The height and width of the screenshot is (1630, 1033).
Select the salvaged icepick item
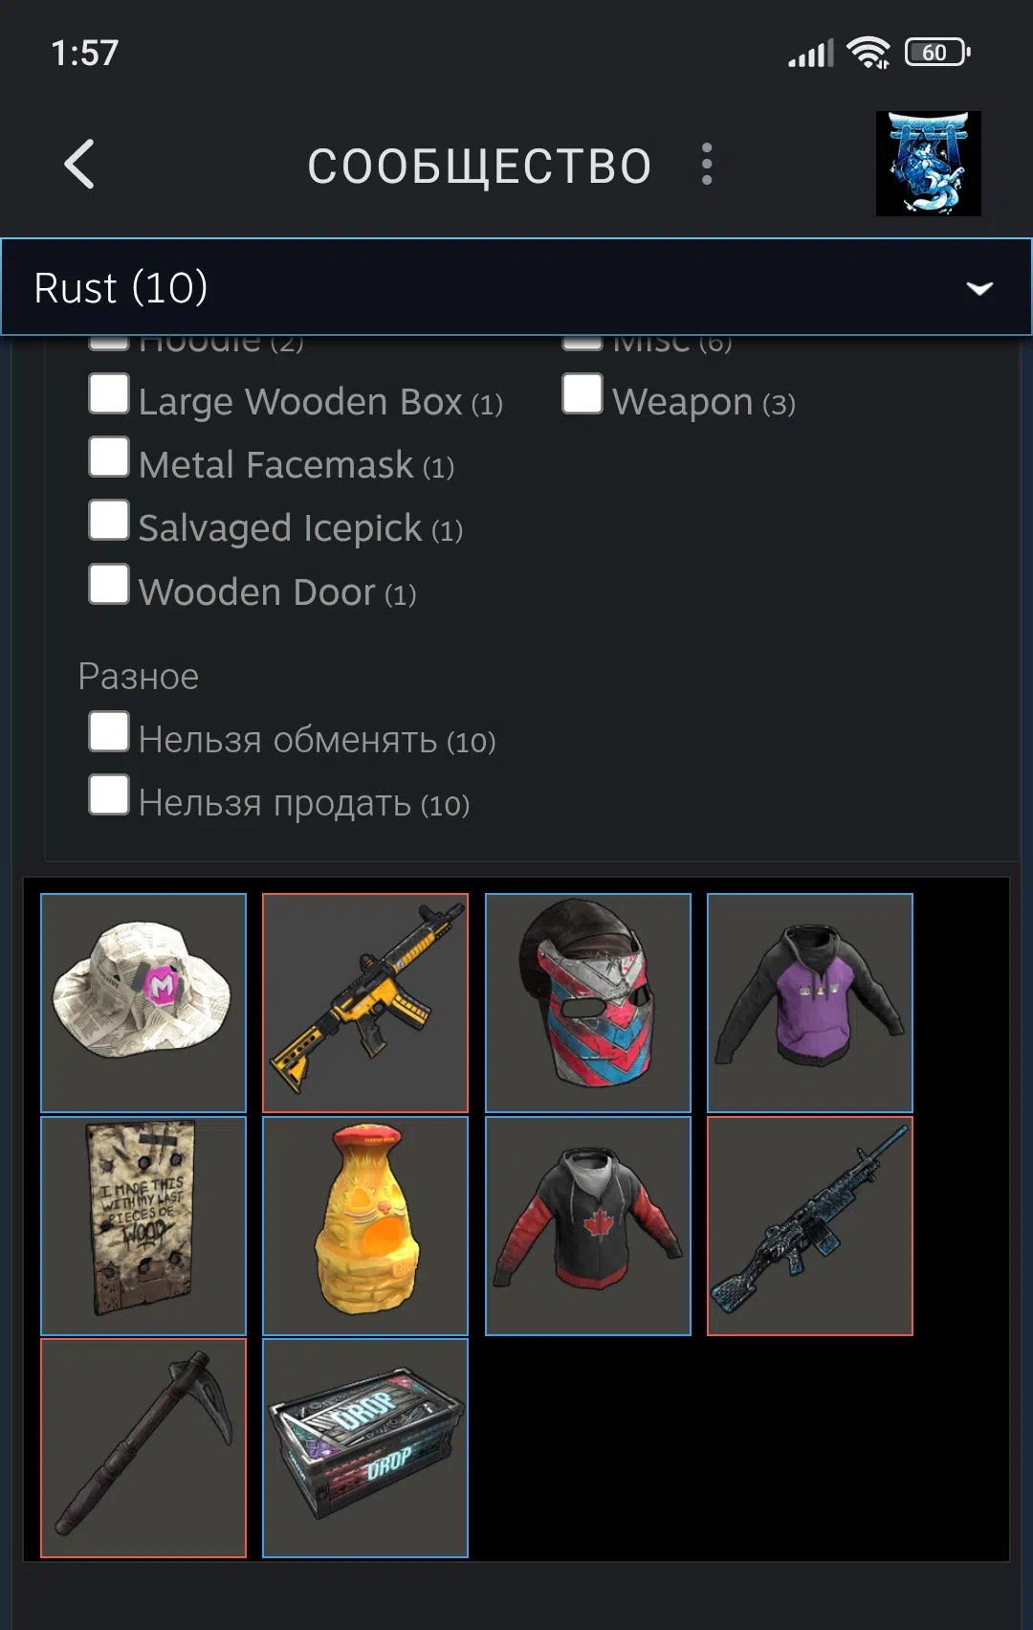(x=143, y=1448)
